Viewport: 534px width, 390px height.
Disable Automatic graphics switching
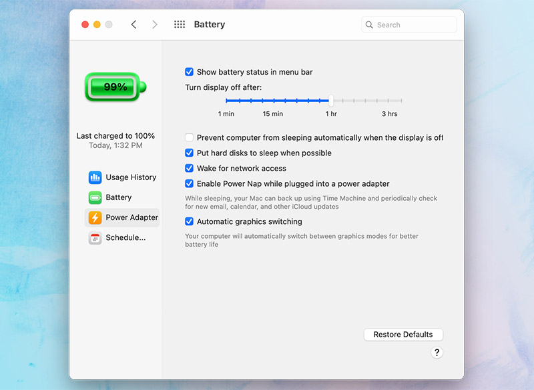190,222
